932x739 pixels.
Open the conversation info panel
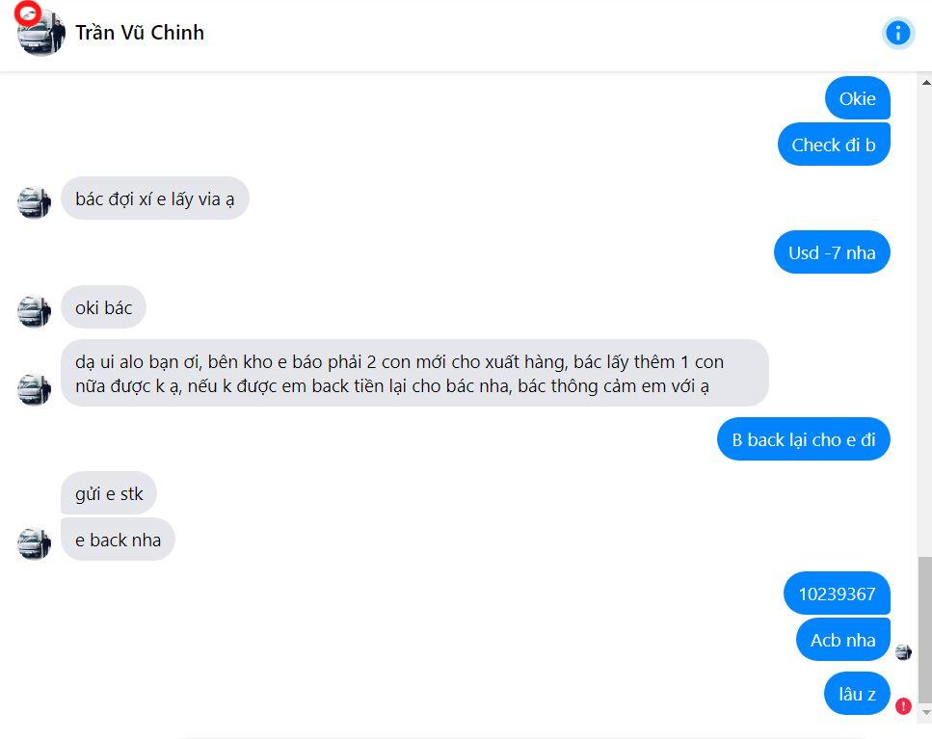[897, 32]
